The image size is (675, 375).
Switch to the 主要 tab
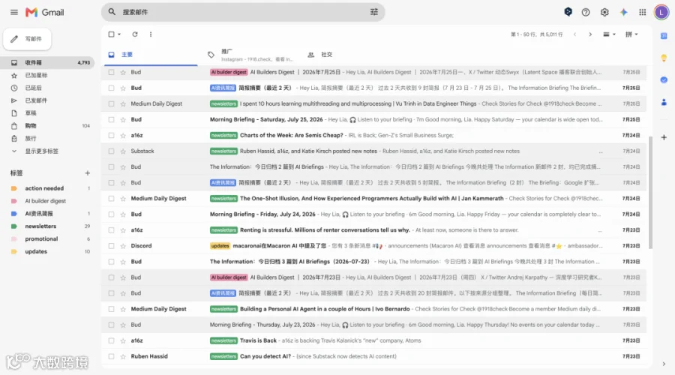tap(150, 55)
